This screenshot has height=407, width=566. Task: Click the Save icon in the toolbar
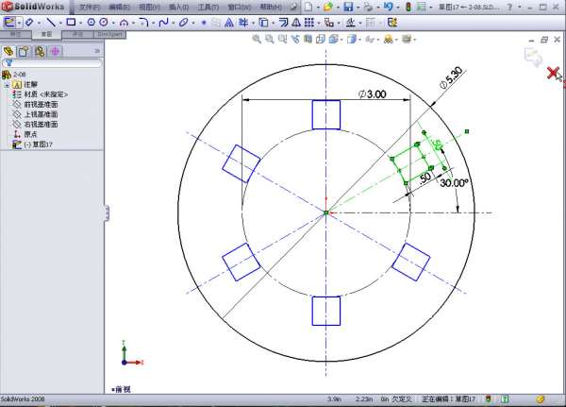(347, 7)
